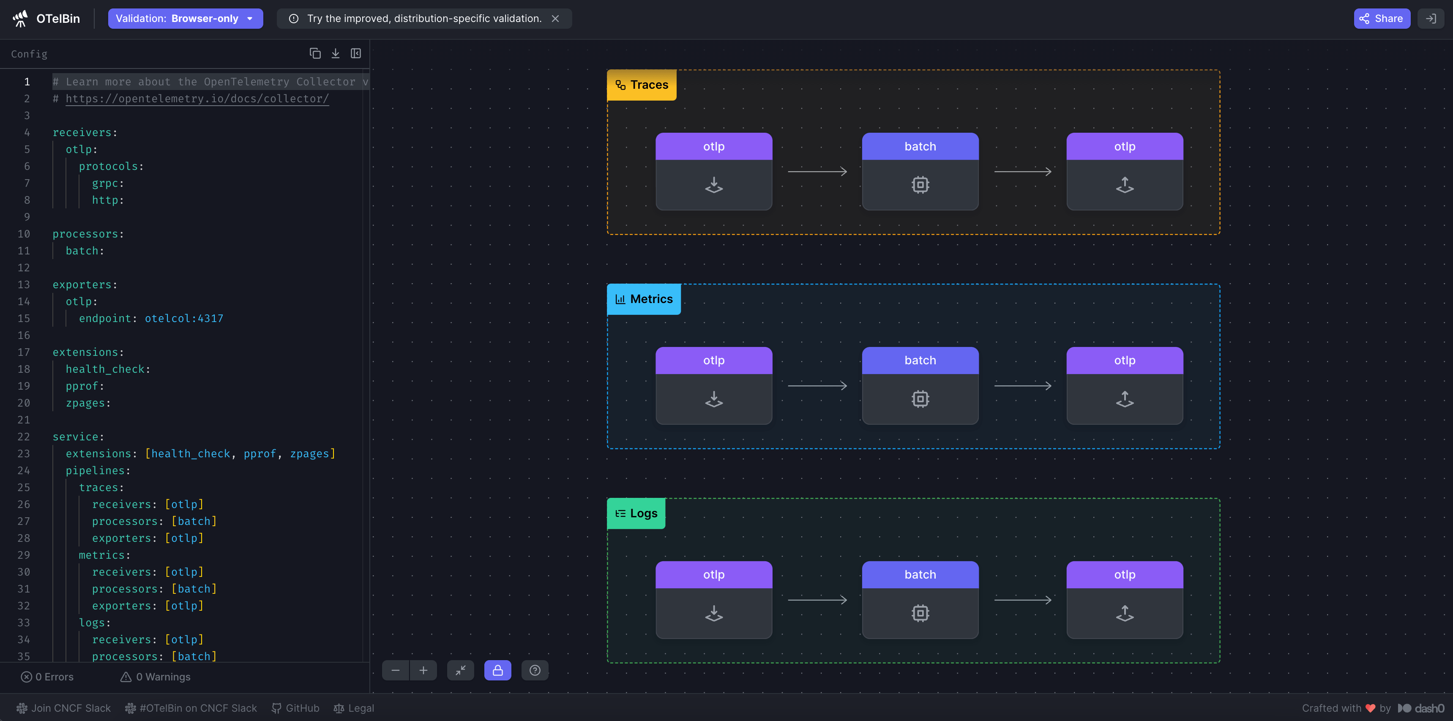Click the 'pipelines:' line in editor
The image size is (1453, 721).
(98, 470)
